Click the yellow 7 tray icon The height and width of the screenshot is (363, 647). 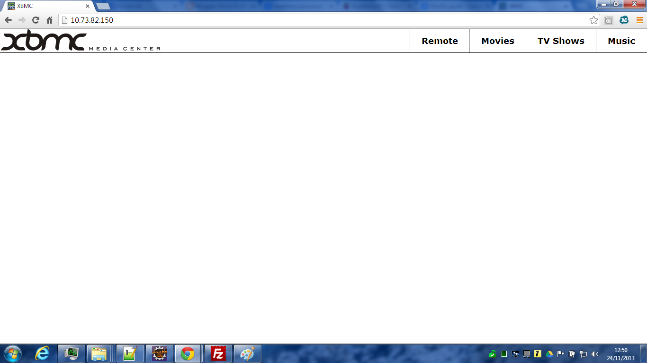(538, 354)
